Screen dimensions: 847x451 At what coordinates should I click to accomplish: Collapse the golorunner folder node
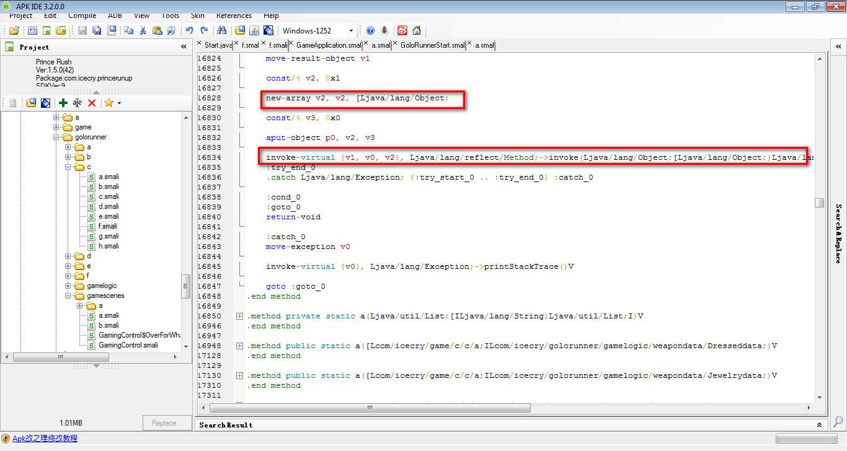(x=56, y=137)
